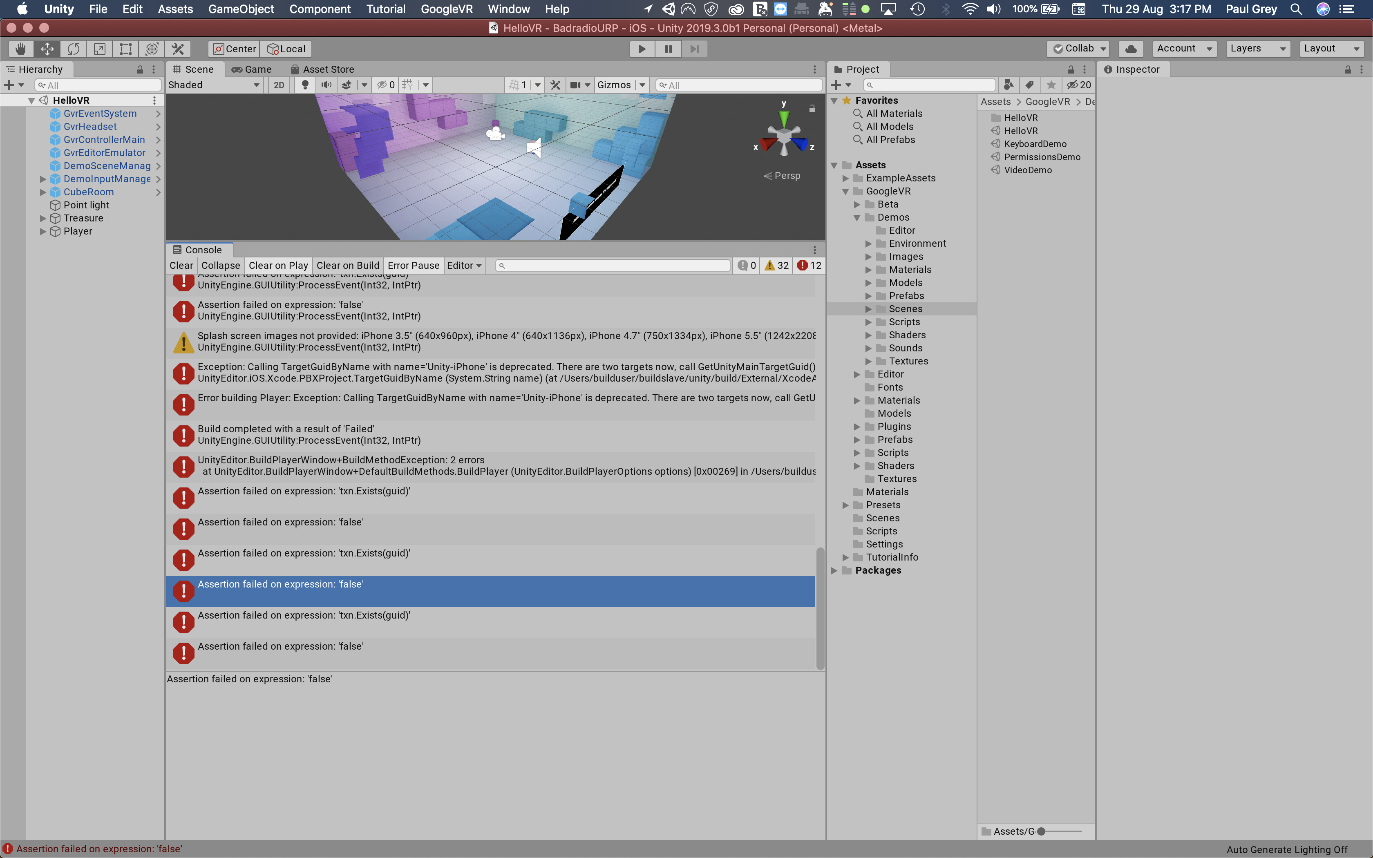Click the favorites star search filter

click(x=1051, y=85)
